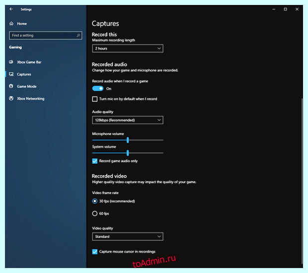The image size is (308, 273).
Task: Open the Audio quality dropdown
Action: point(128,120)
